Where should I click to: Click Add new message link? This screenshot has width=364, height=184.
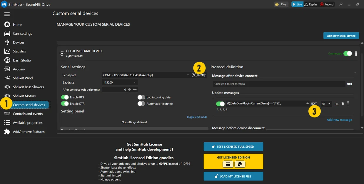339,120
